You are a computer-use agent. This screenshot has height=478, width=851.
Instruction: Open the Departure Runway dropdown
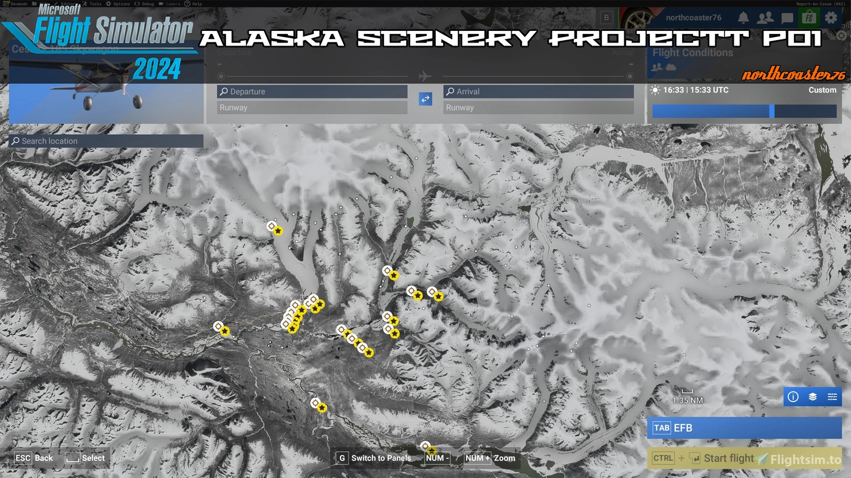pyautogui.click(x=312, y=108)
